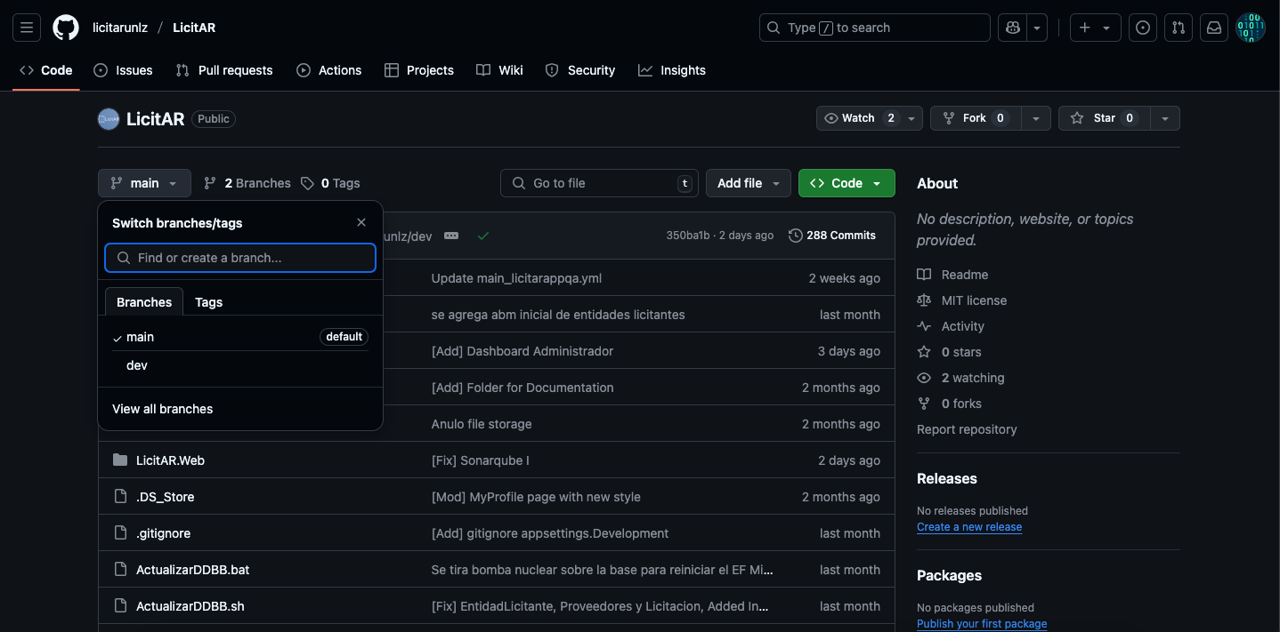Watch the LicitAR repository
This screenshot has height=632, width=1280.
871,118
